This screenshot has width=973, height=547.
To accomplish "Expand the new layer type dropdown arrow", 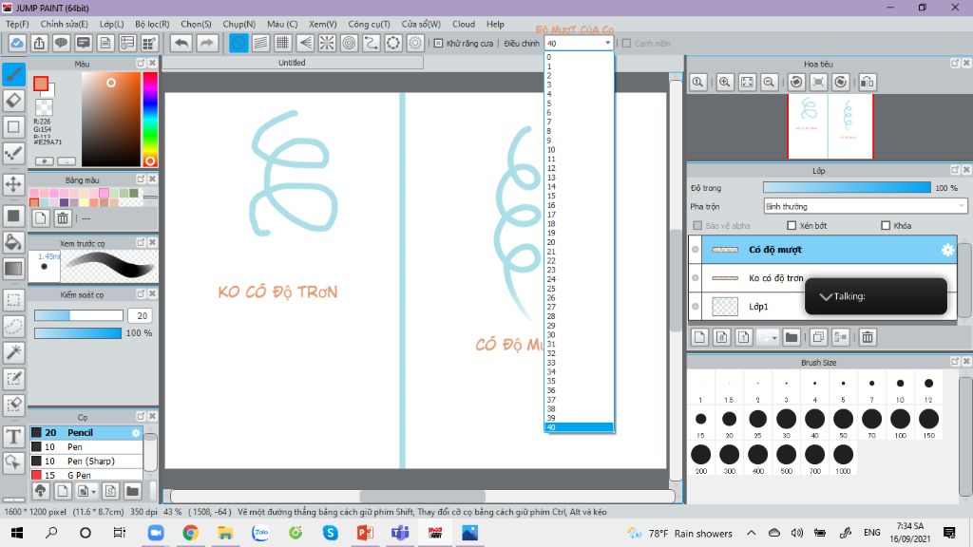I will tap(774, 338).
